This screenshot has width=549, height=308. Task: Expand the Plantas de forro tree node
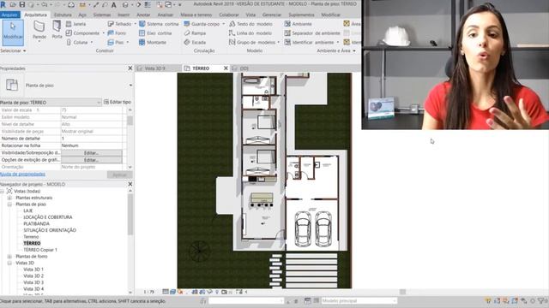click(9, 257)
